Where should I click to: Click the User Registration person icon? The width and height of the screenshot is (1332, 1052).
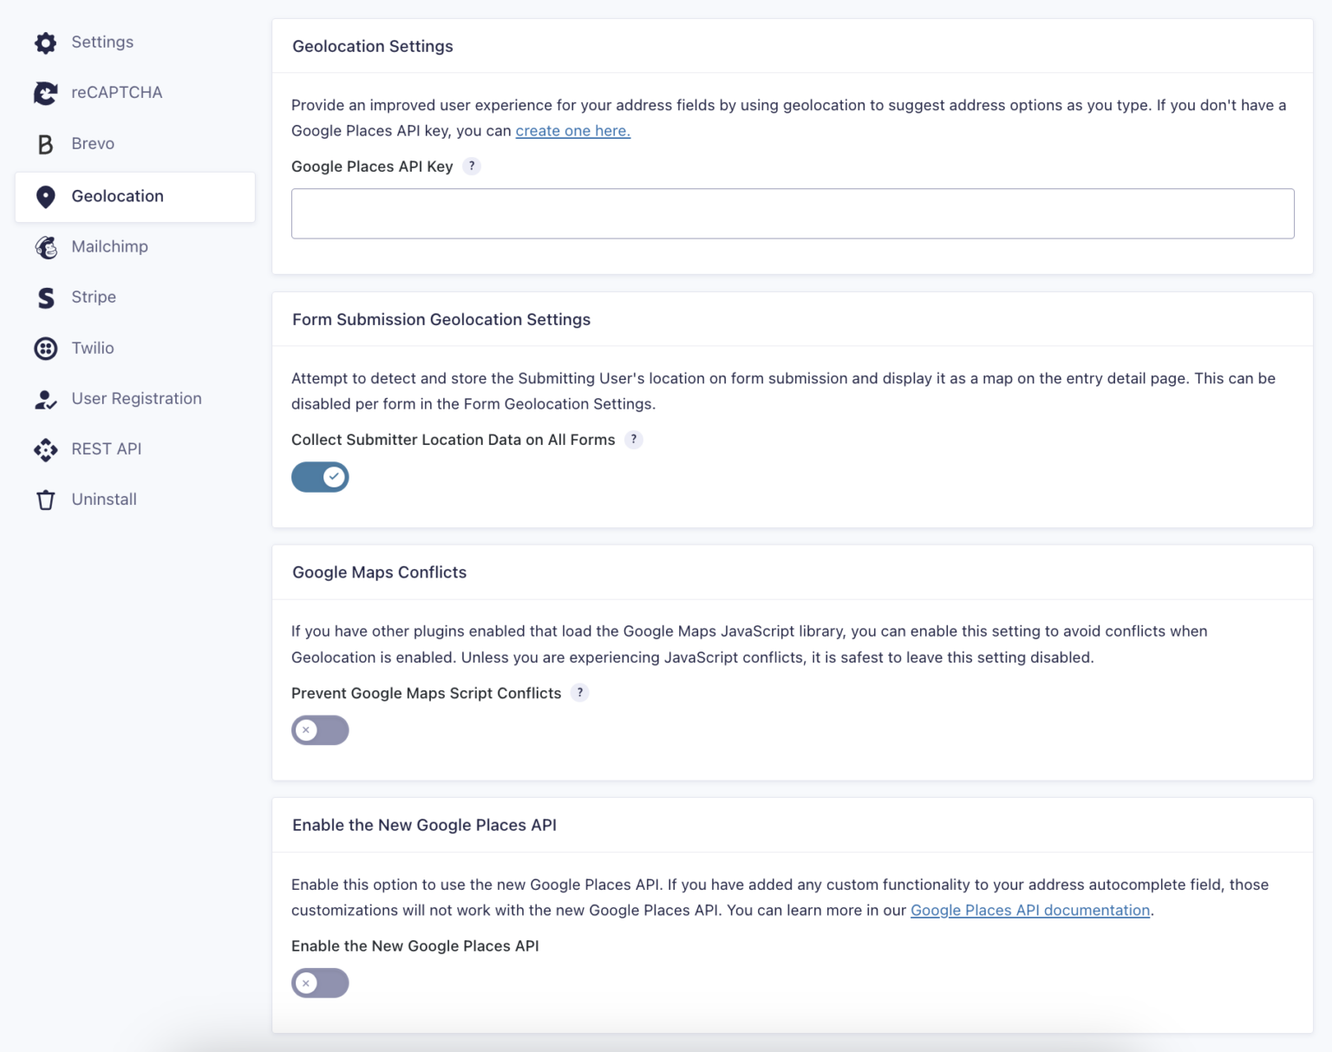click(x=46, y=399)
